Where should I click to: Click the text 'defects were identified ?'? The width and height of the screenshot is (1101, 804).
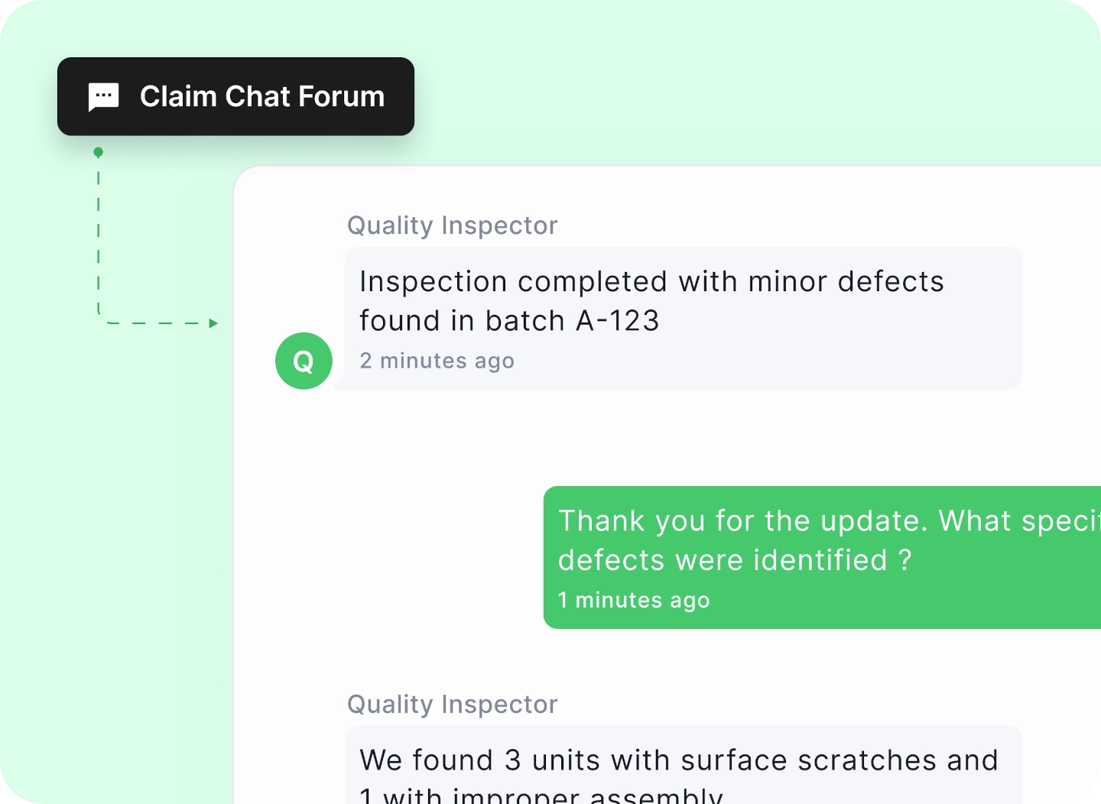[735, 560]
